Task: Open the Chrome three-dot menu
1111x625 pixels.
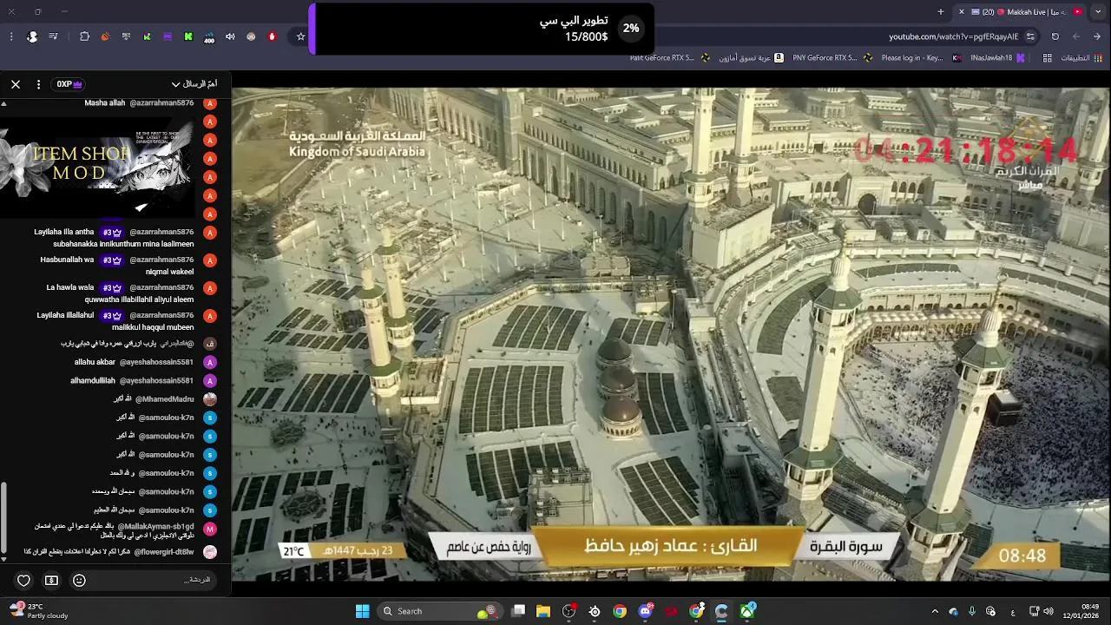Action: point(11,36)
